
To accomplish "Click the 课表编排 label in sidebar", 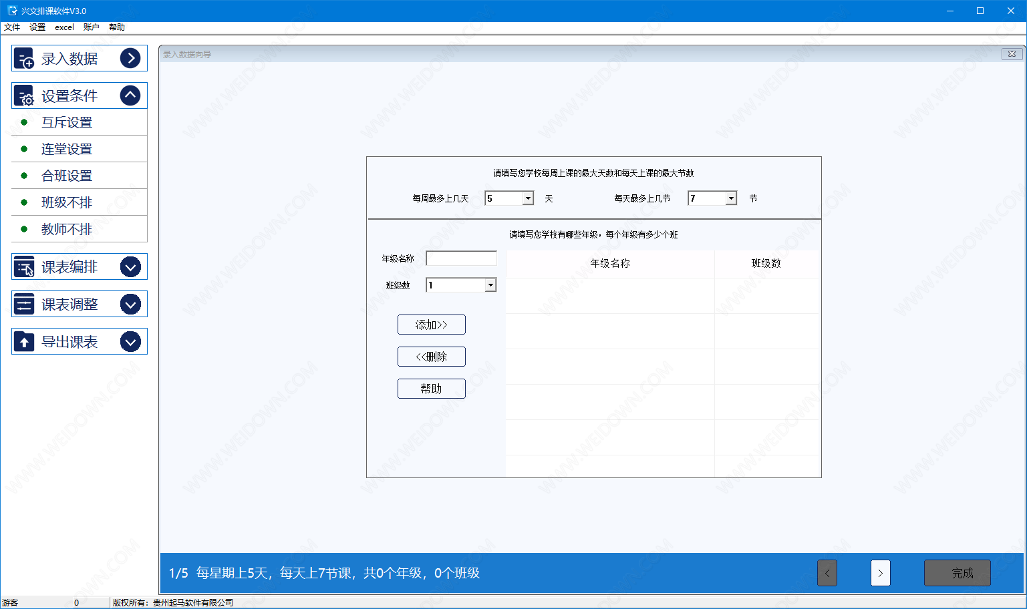I will (69, 267).
